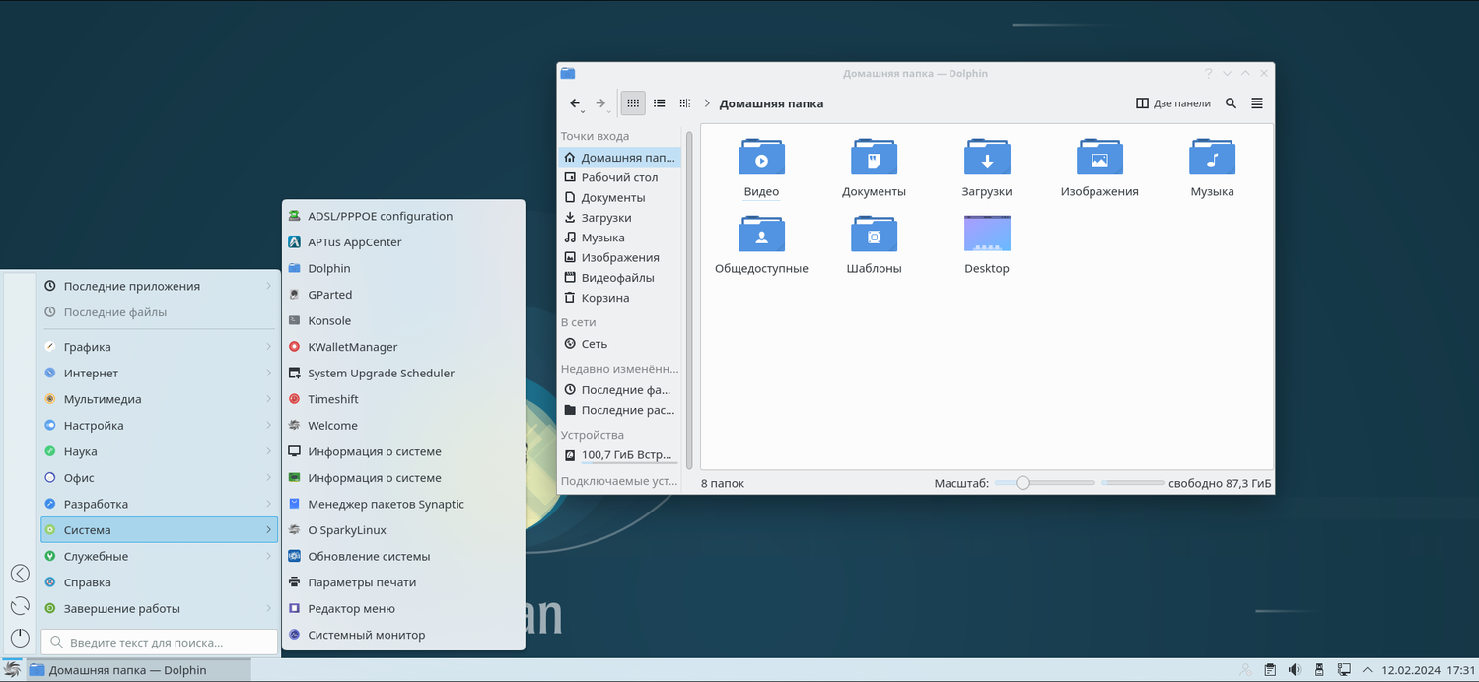The image size is (1479, 682).
Task: Adjust the Масштаб zoom slider
Action: pos(1023,483)
